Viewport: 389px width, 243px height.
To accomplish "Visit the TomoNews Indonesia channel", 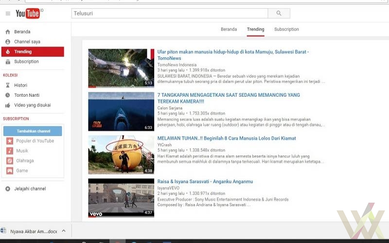I will point(177,65).
